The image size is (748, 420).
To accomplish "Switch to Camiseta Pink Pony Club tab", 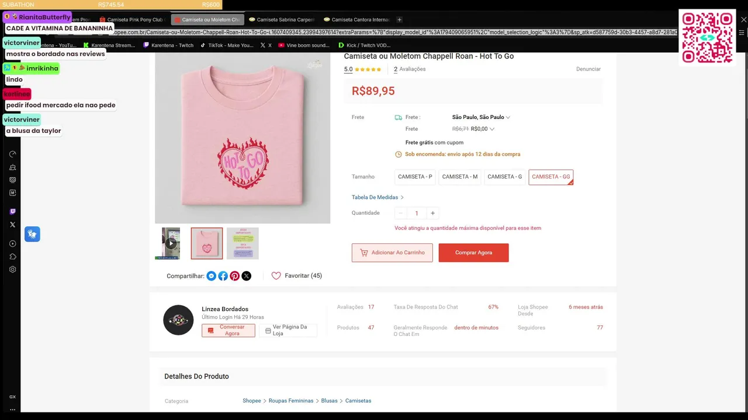I will point(133,20).
